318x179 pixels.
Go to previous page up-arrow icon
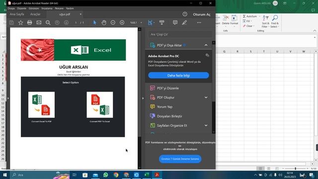(57, 22)
